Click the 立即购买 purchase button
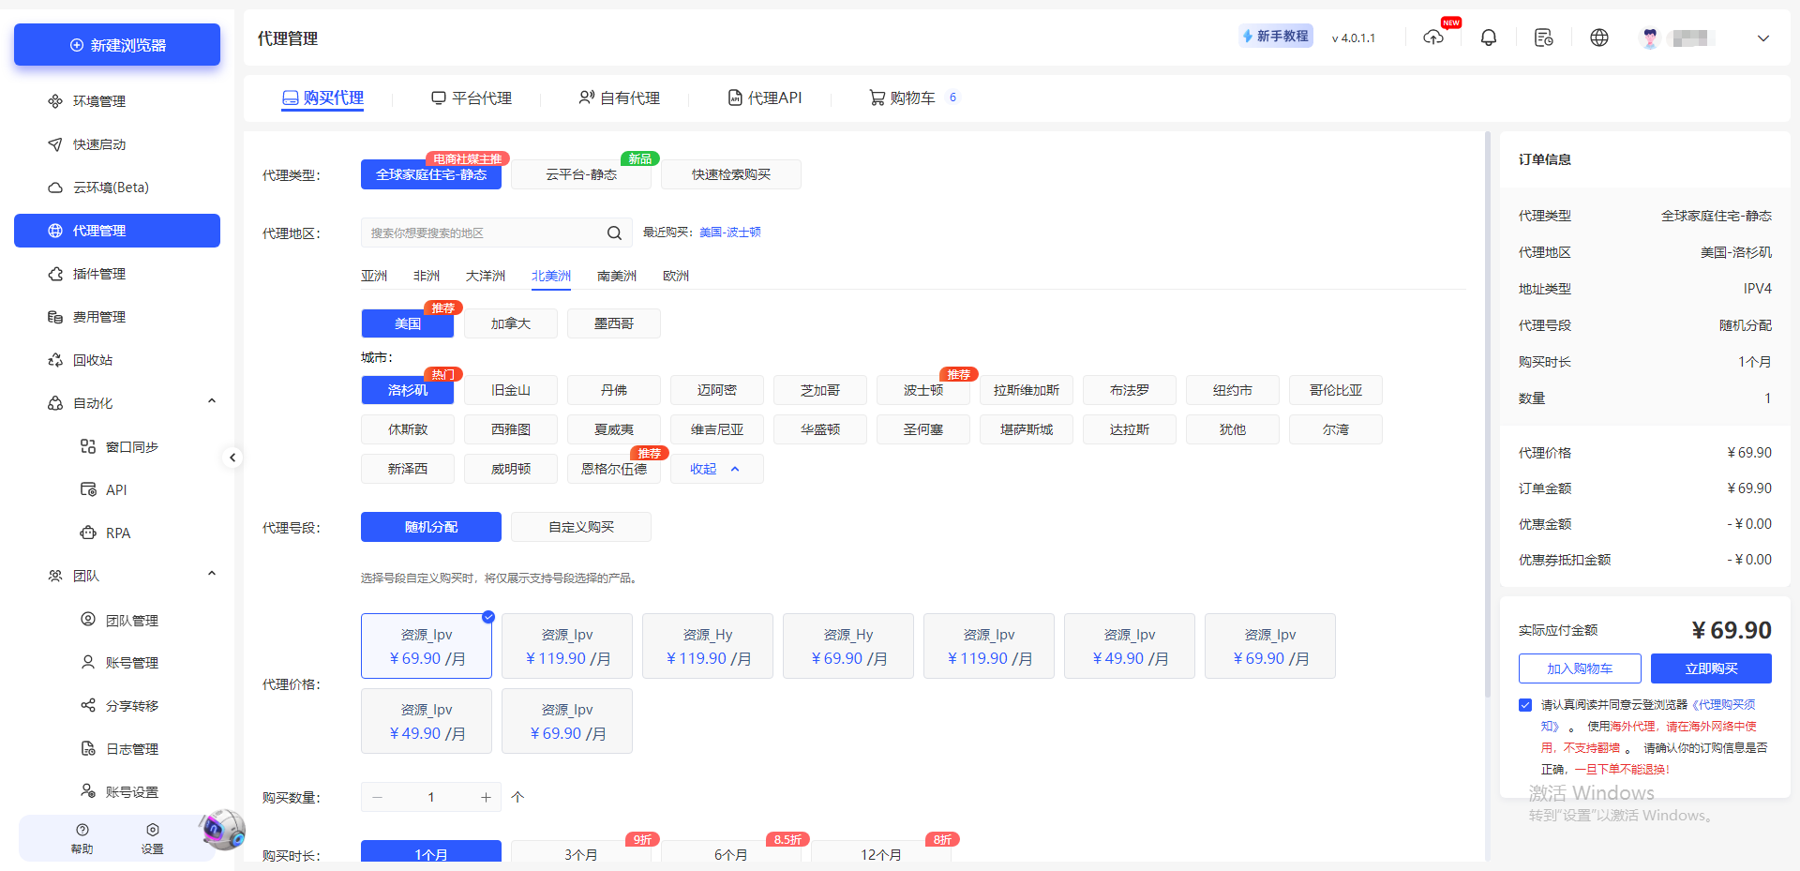1800x871 pixels. click(1713, 668)
